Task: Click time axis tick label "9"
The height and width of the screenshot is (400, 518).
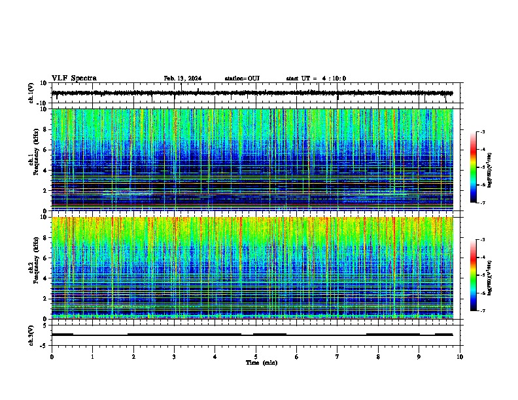Action: [419, 357]
